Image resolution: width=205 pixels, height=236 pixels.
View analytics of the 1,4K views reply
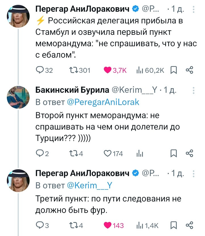tap(140, 226)
